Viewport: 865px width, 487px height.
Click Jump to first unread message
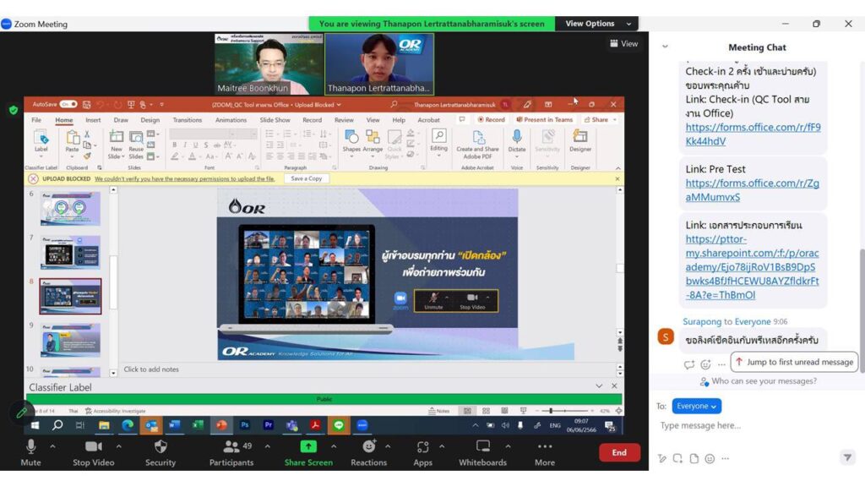(794, 362)
